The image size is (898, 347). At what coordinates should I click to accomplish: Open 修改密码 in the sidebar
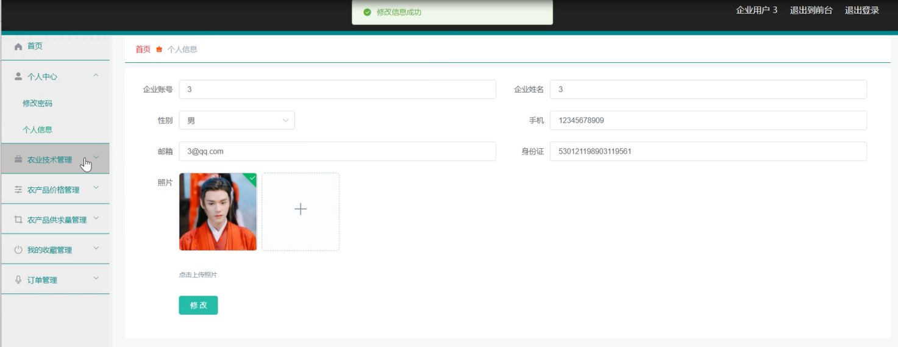37,104
